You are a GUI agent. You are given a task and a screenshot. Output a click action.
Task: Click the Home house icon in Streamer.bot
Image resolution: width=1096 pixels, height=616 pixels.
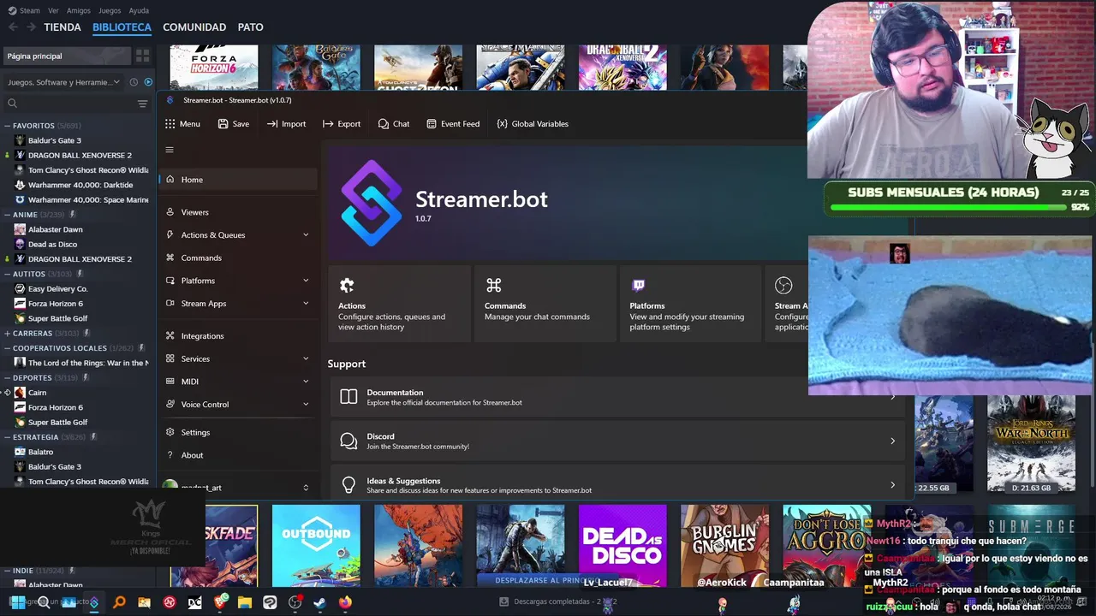pyautogui.click(x=170, y=180)
